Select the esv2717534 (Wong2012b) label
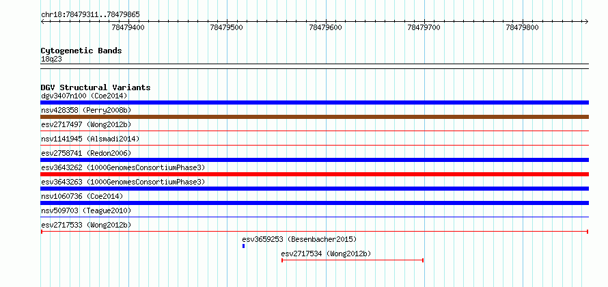Screen dimensions: 608x287 [326, 254]
